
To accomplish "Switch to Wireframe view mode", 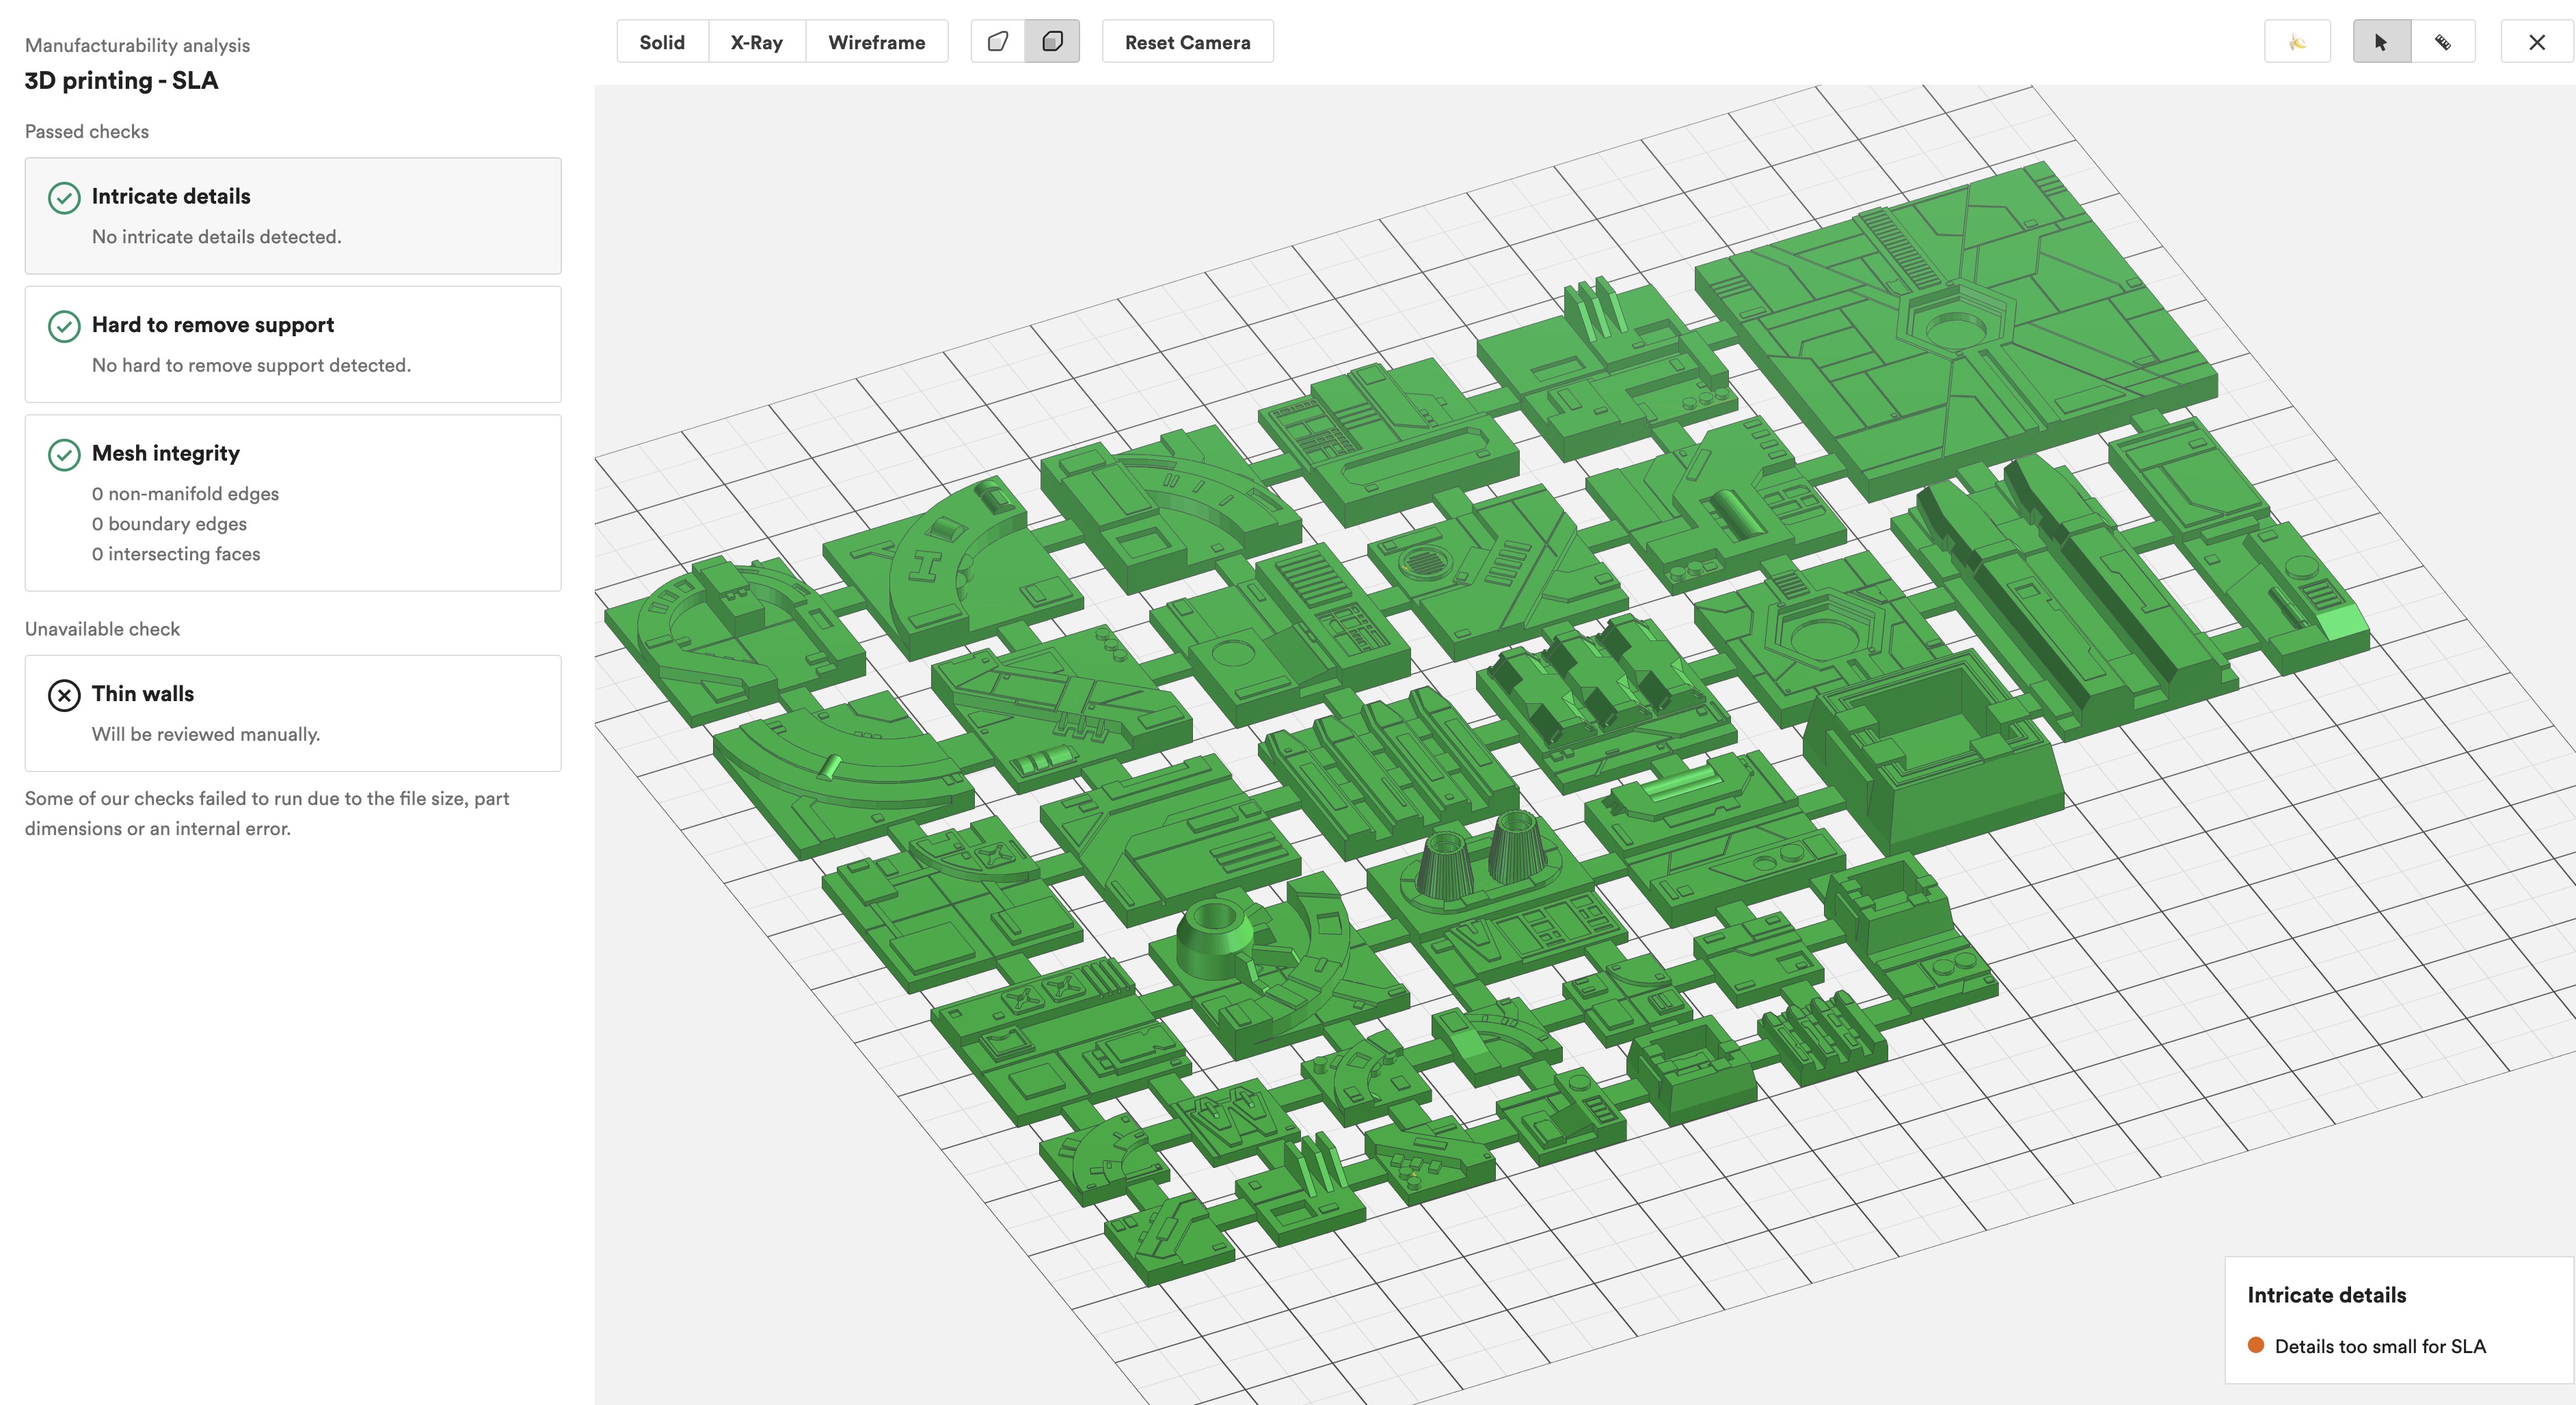I will tap(876, 42).
